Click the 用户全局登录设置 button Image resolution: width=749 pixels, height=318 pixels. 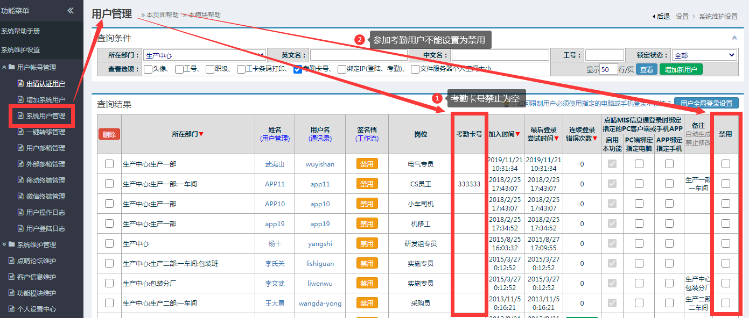706,103
